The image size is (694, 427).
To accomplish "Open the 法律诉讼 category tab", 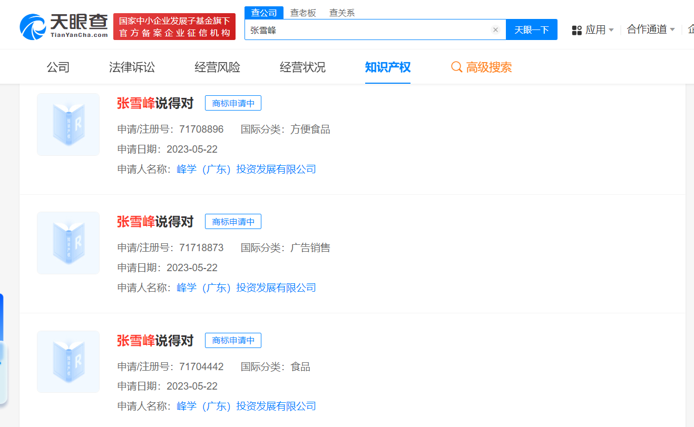I will click(x=132, y=67).
